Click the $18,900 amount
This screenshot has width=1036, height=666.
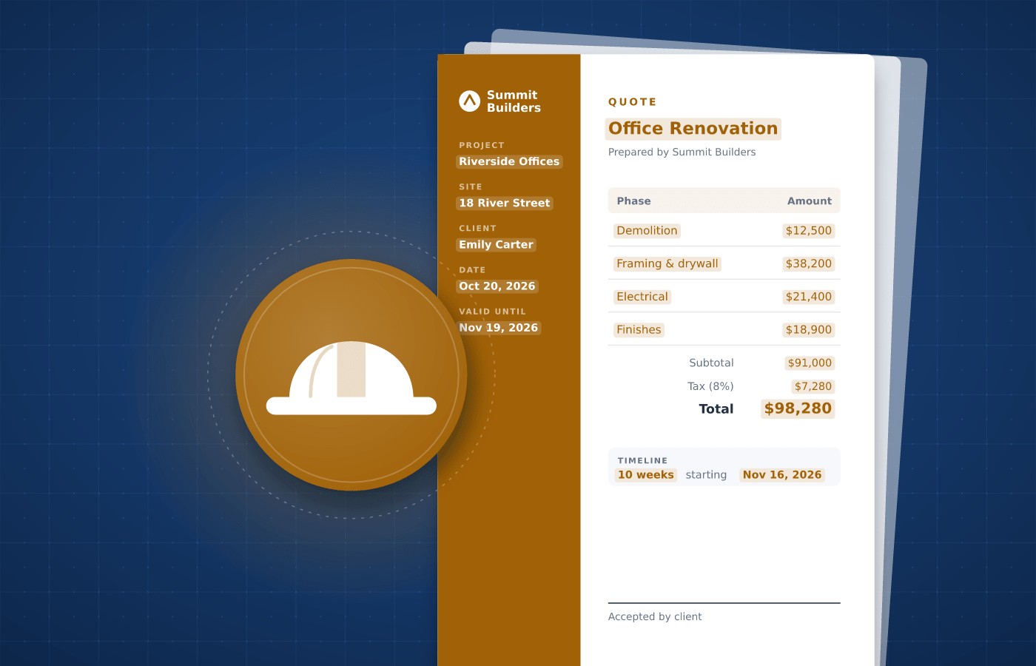point(809,330)
